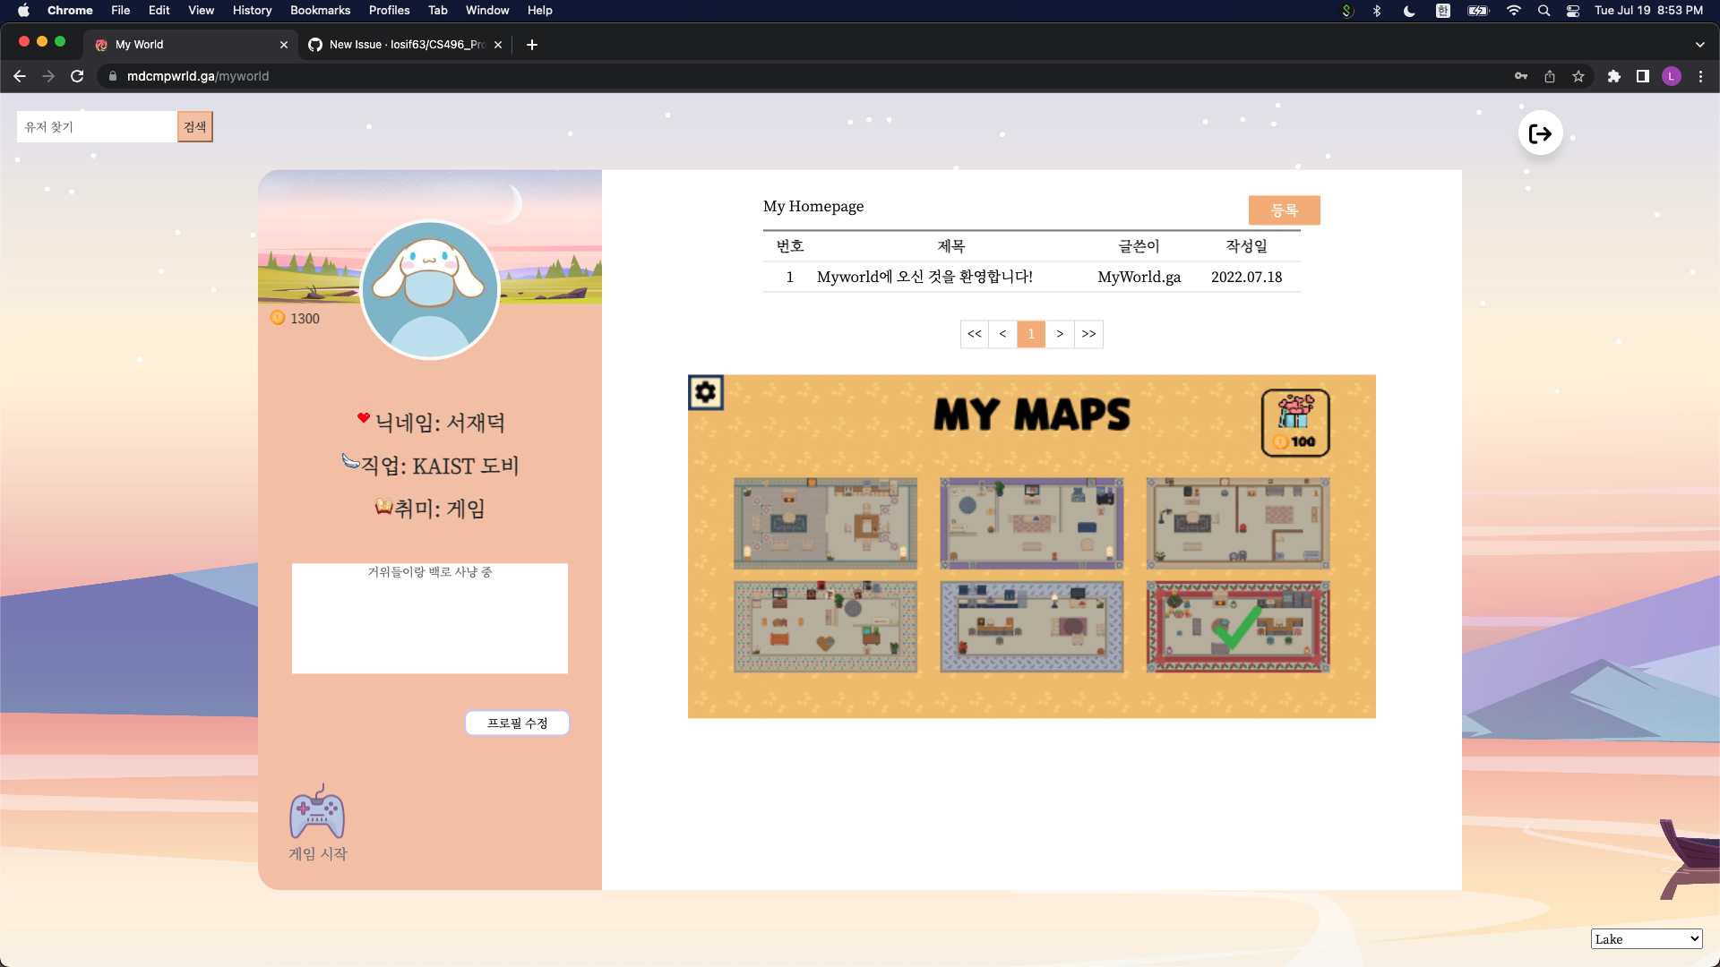This screenshot has height=967, width=1720.
Task: Open the Chrome extensions puzzle icon
Action: point(1614,76)
